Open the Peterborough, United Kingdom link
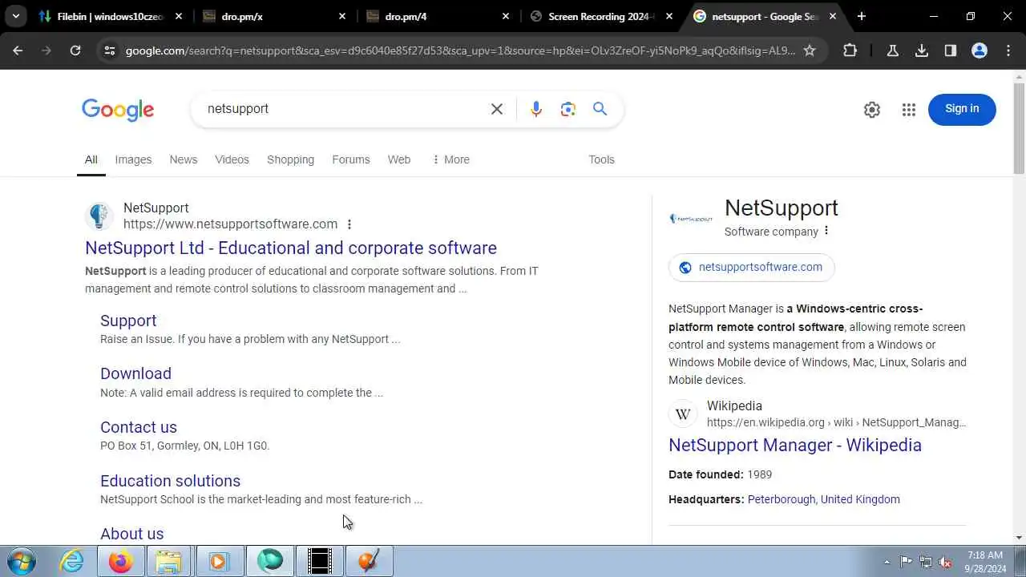1026x577 pixels. (824, 499)
